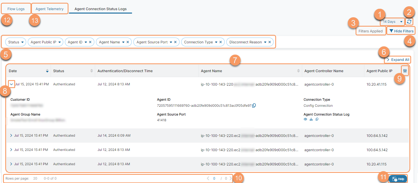The height and width of the screenshot is (183, 418).
Task: Sort the table by Date
Action: 47,71
